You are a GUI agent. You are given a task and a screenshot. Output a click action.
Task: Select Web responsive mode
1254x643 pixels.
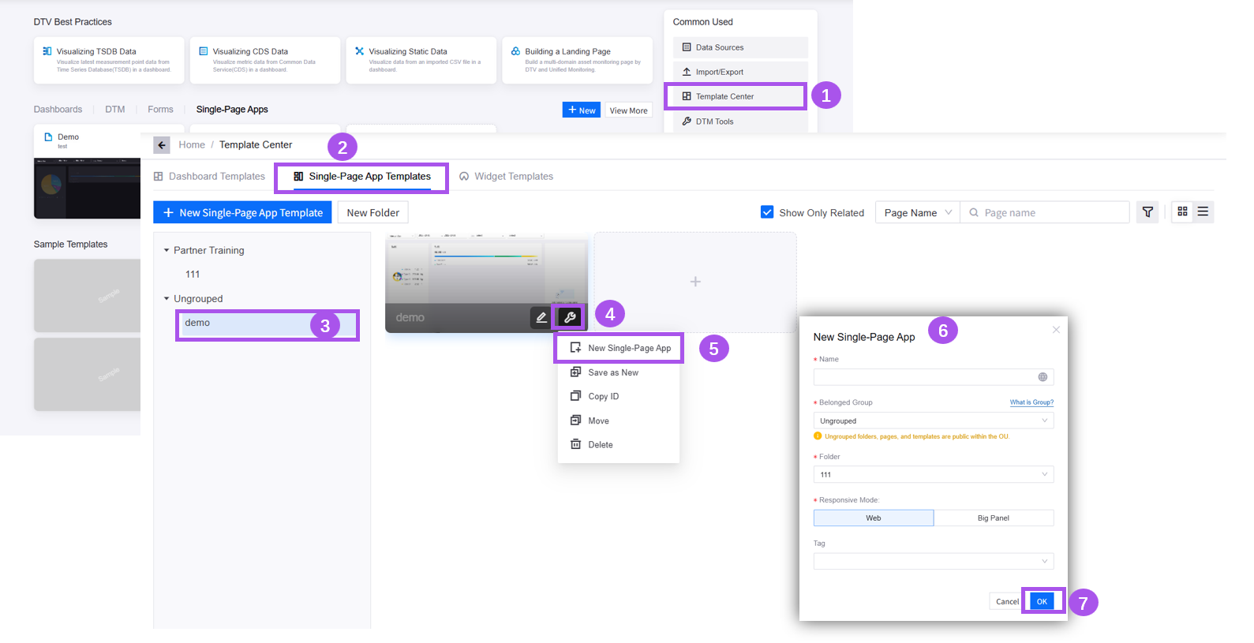874,518
